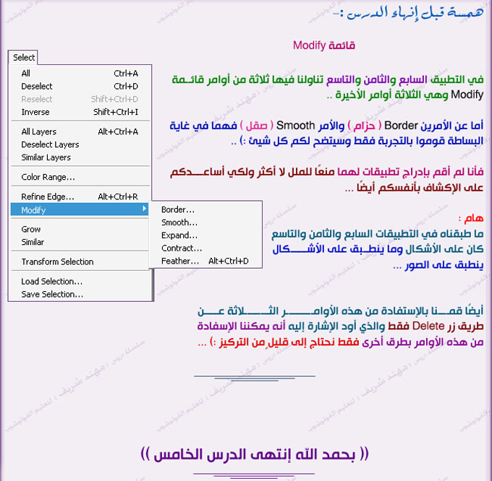Click the word Modify in the green paragraph
This screenshot has height=481, width=492.
pos(467,95)
